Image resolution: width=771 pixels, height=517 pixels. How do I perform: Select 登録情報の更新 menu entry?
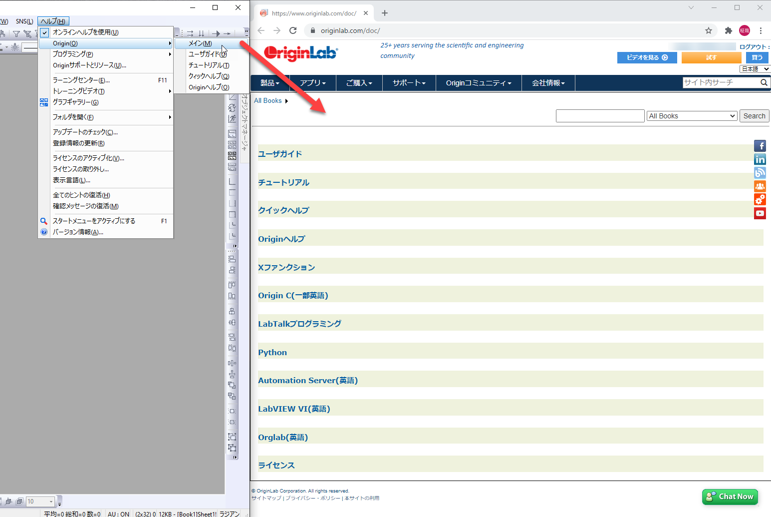point(106,143)
